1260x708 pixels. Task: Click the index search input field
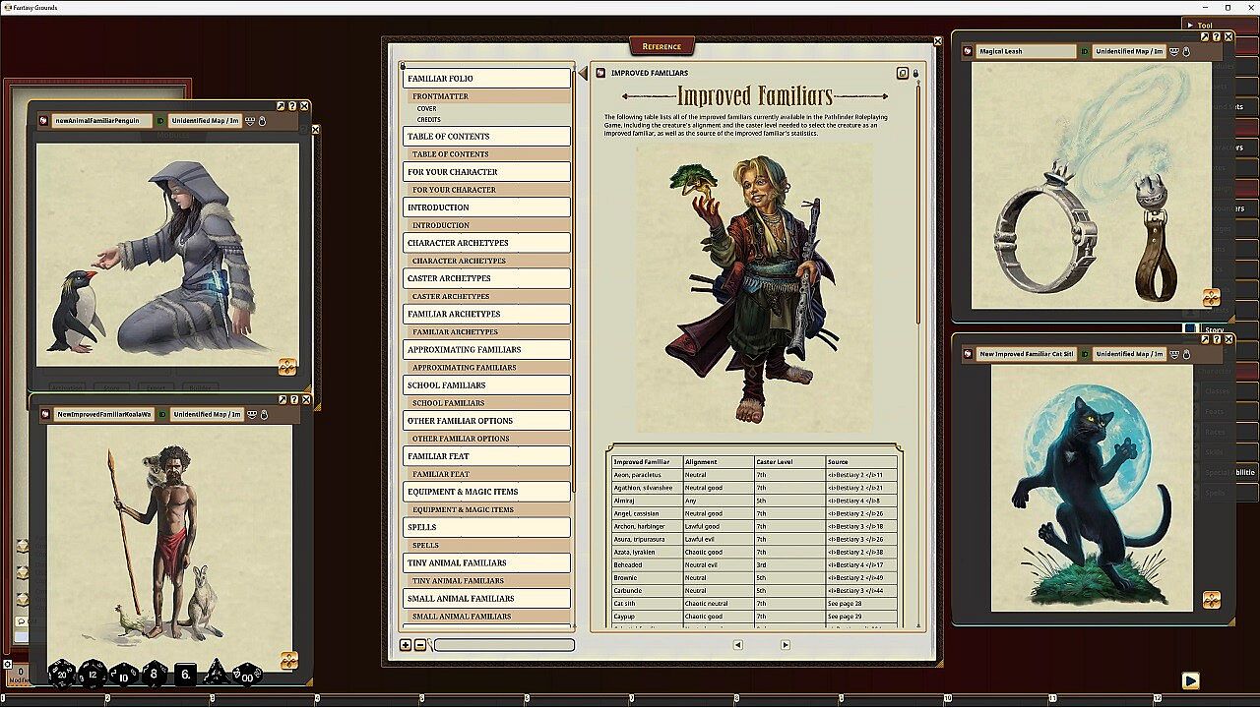pyautogui.click(x=504, y=645)
